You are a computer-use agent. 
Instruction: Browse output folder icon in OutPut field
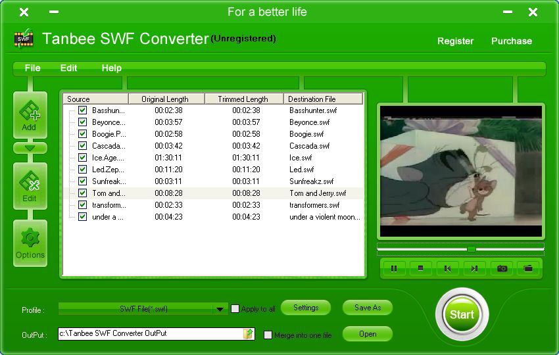tap(248, 333)
